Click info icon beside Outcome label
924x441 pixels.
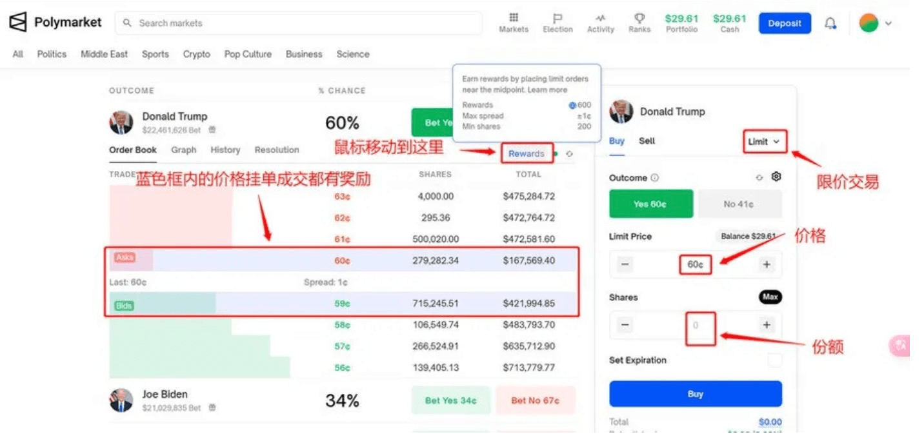coord(655,178)
